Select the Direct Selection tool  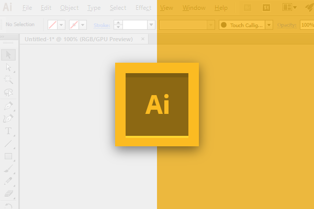[8, 67]
